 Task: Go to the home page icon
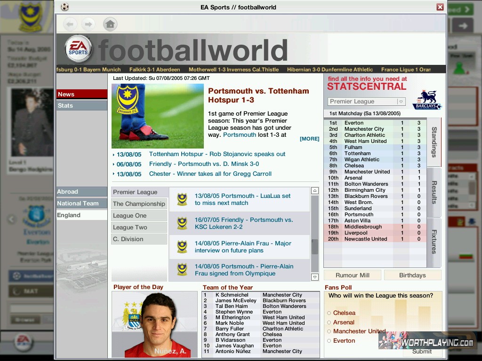pos(110,24)
